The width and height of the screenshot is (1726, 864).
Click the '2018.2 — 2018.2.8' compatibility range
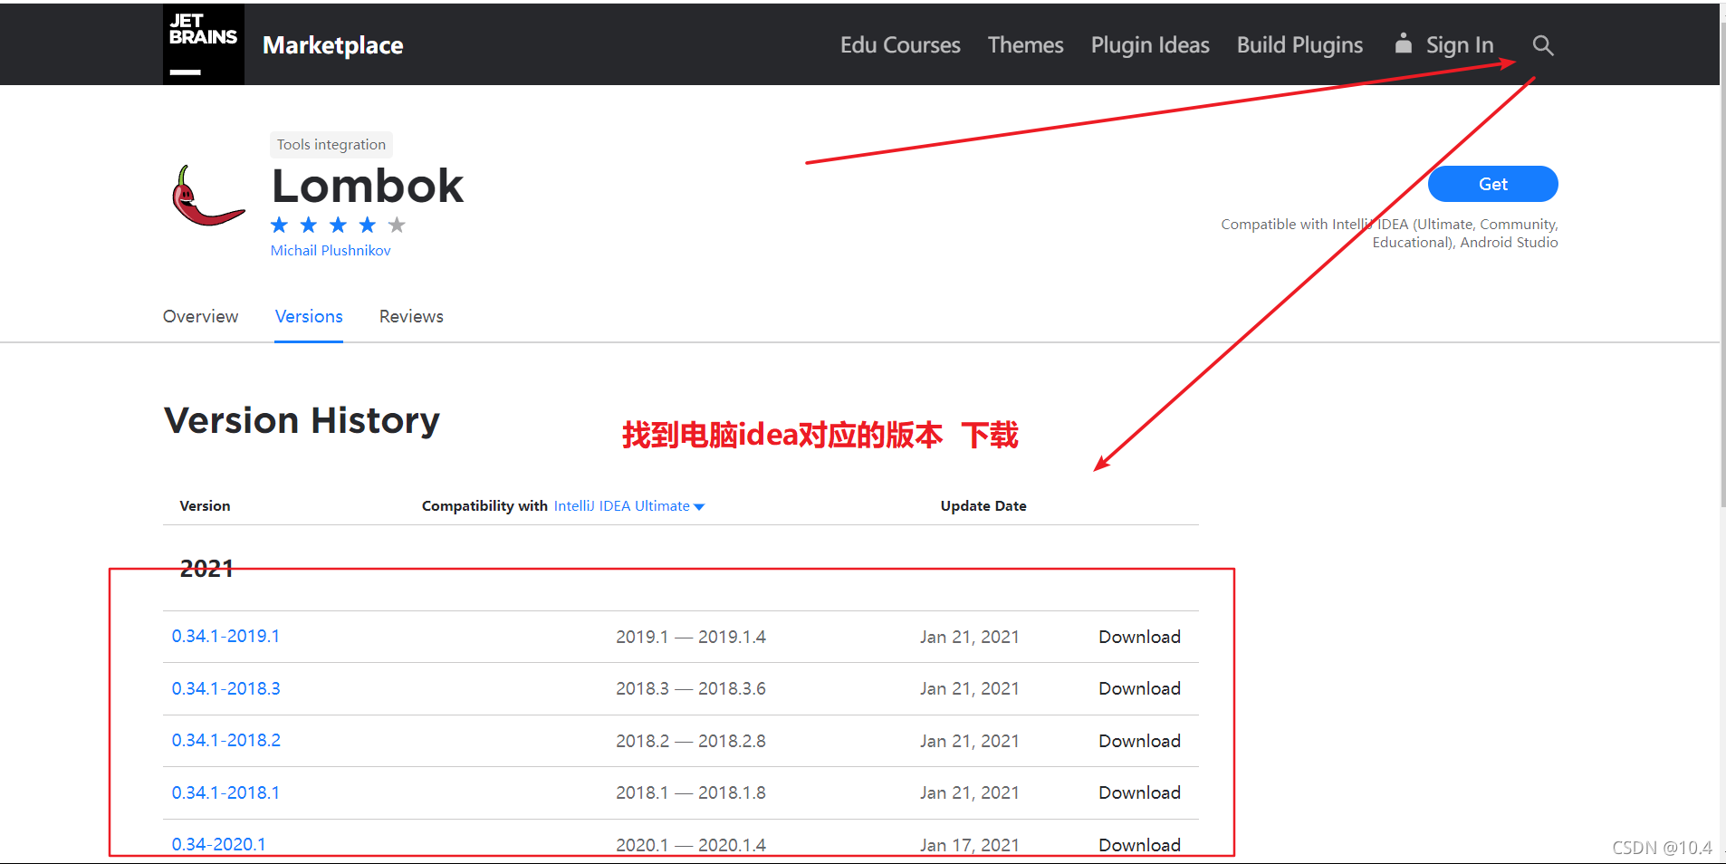691,741
